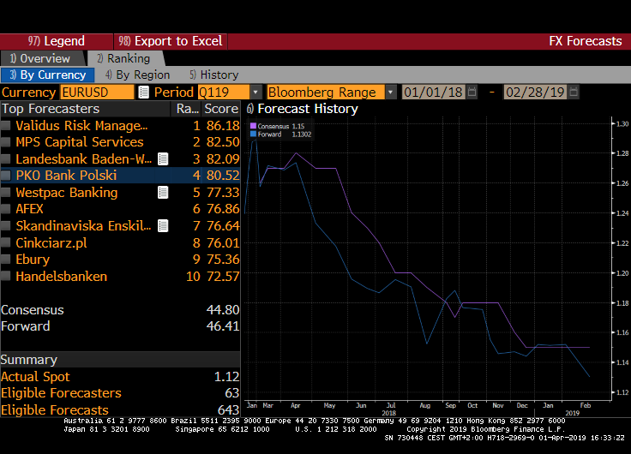The image size is (631, 454).
Task: Open Landesbank Baden-W forecast note icon
Action: pyautogui.click(x=163, y=159)
